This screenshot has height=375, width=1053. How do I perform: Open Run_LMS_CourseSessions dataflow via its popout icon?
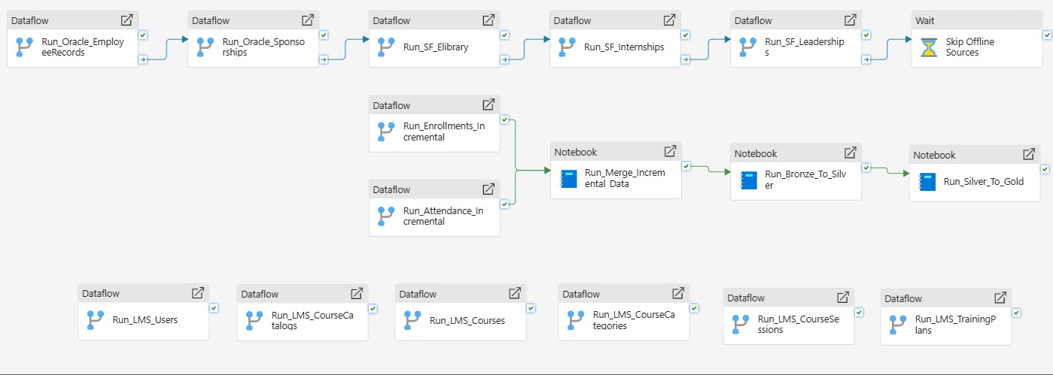pos(843,297)
